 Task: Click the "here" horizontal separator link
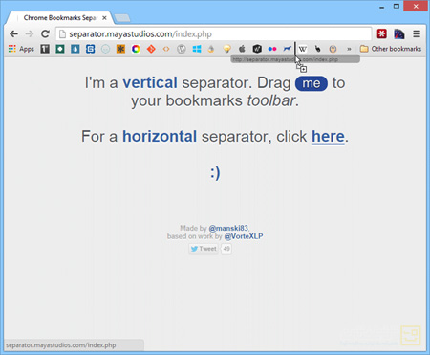(x=328, y=137)
